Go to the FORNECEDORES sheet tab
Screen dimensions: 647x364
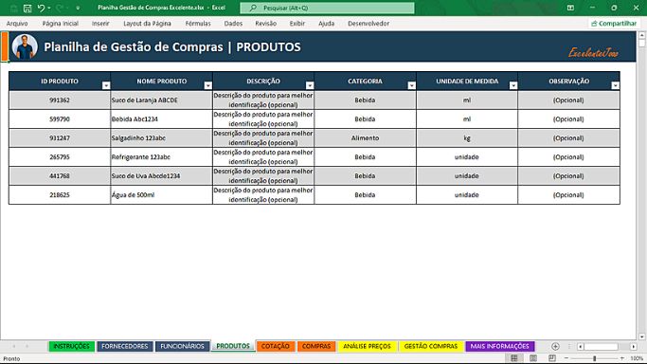tap(125, 346)
